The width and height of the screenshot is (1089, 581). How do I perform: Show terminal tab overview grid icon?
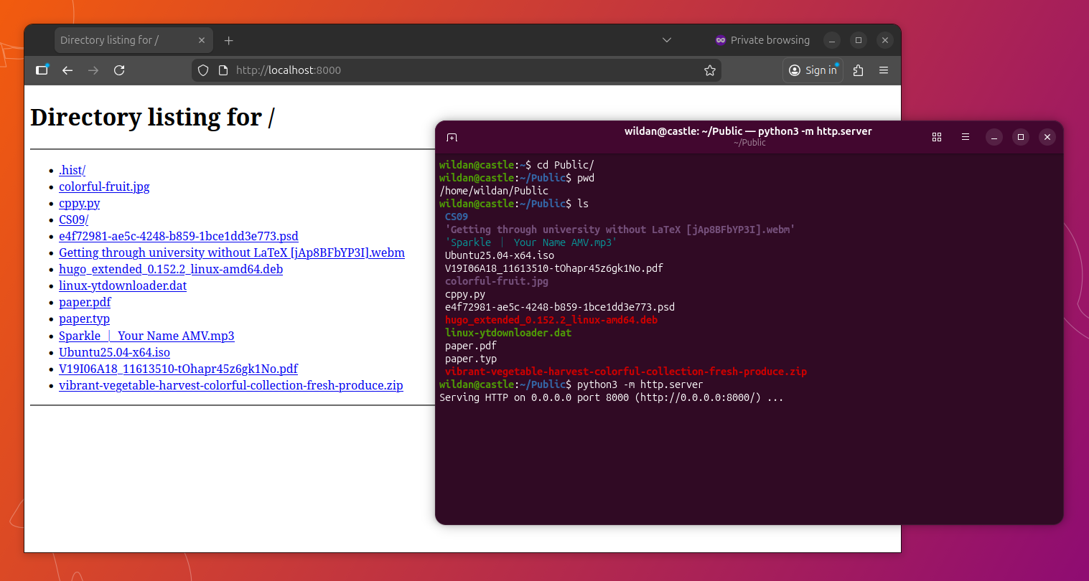(937, 137)
